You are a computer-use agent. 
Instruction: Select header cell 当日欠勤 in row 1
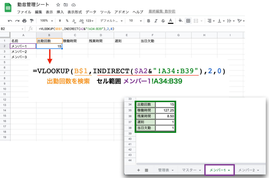(153, 41)
